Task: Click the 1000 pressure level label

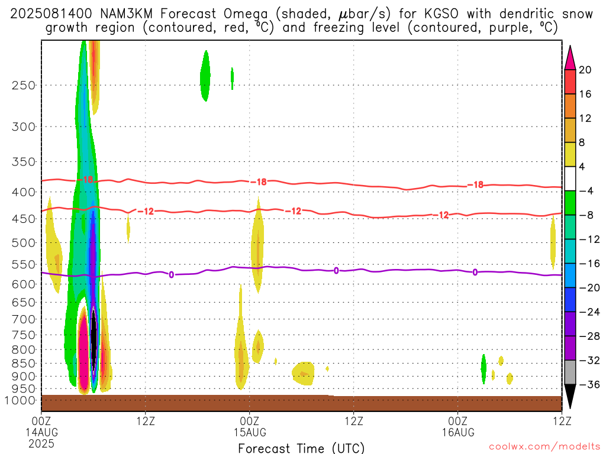Action: point(20,400)
